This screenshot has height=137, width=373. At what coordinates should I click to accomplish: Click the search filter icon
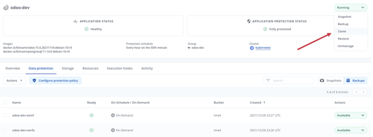coord(268,81)
